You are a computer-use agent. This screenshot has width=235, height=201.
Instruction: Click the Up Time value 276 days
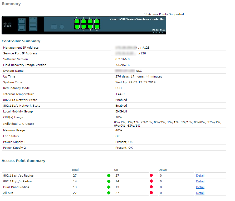click(x=139, y=76)
